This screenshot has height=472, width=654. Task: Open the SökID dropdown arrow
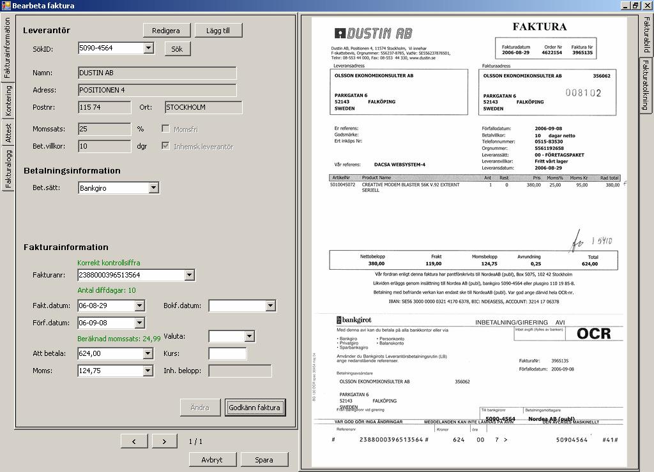[148, 48]
